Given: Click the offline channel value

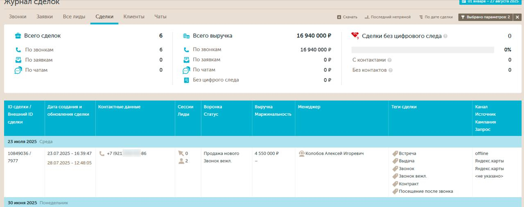Looking at the screenshot, I should coord(481,153).
